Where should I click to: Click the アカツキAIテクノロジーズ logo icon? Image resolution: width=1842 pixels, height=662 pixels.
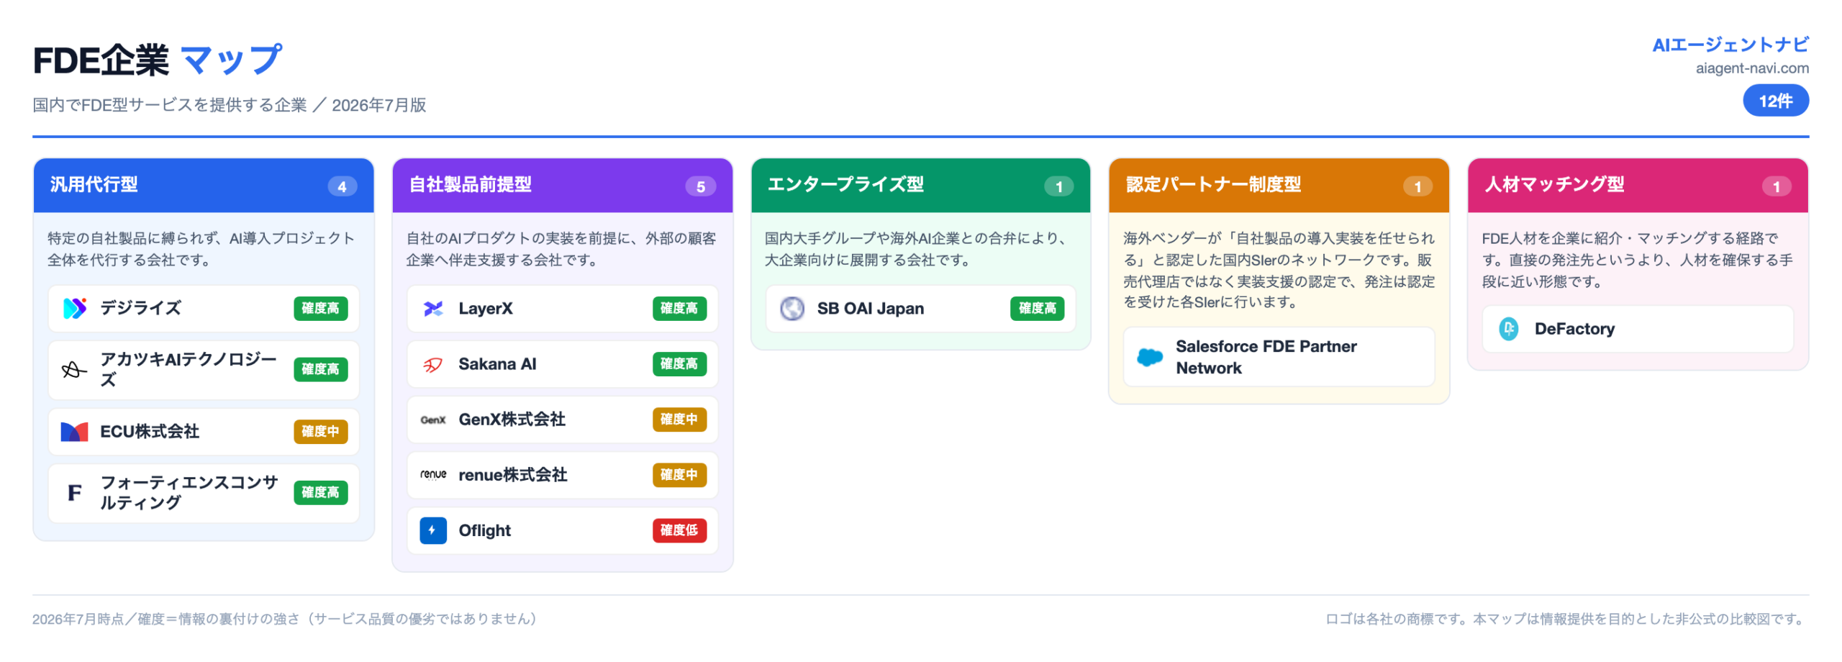74,369
